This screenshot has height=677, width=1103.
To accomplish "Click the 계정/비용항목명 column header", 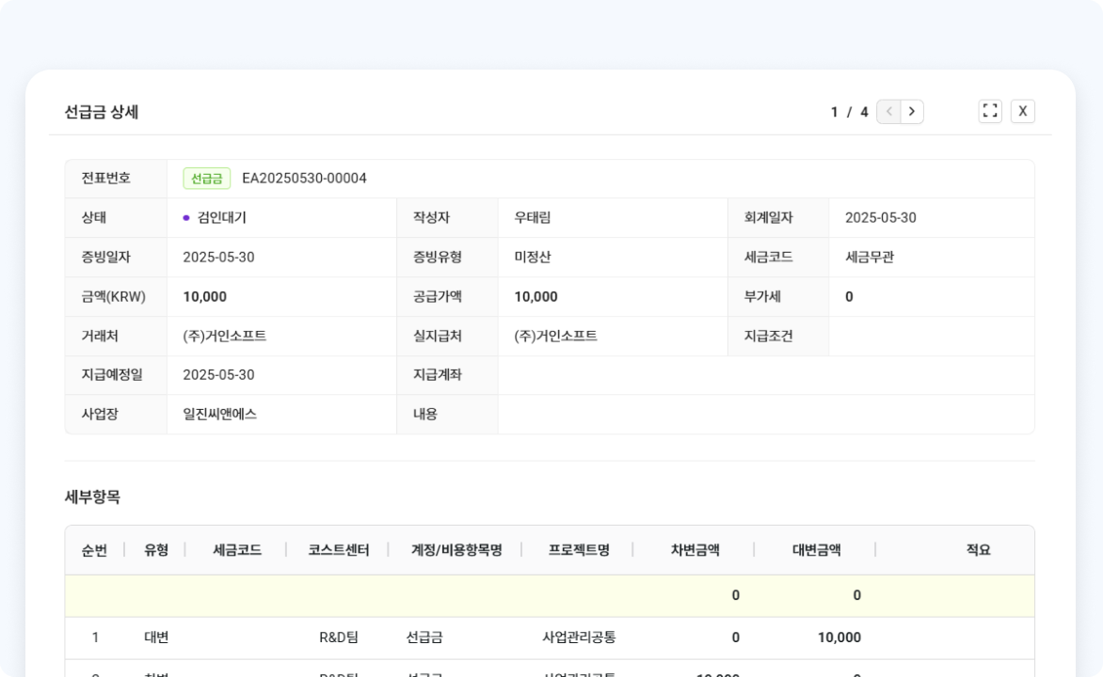I will click(456, 550).
